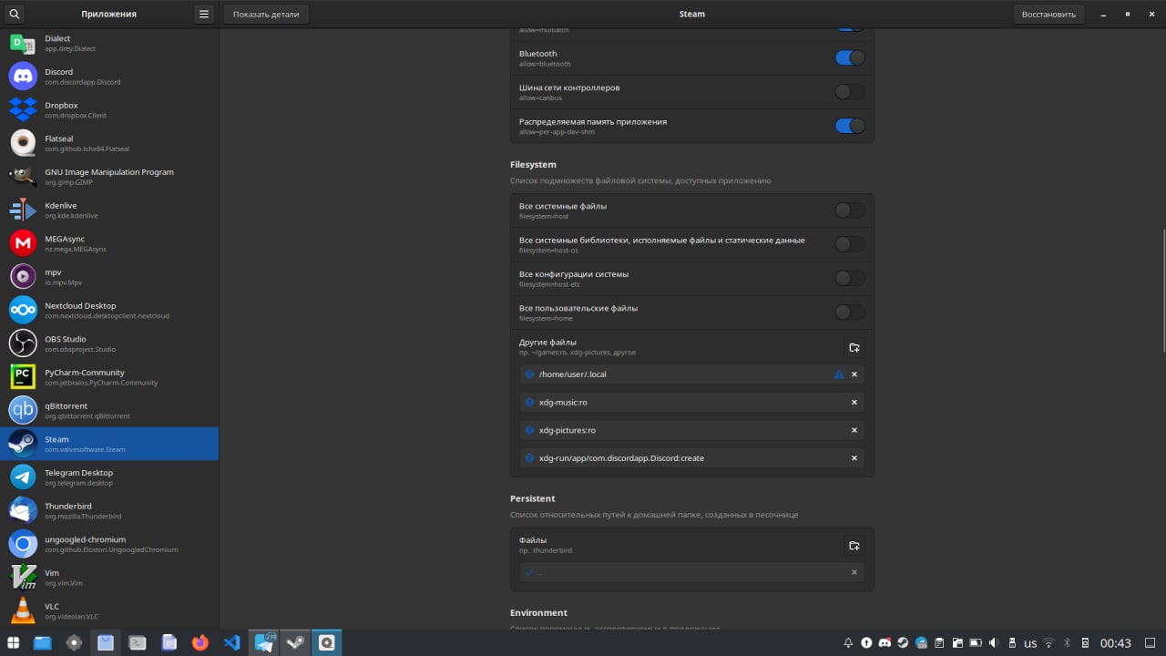The width and height of the screenshot is (1166, 656).
Task: Click the search icon in the header
Action: [x=14, y=14]
